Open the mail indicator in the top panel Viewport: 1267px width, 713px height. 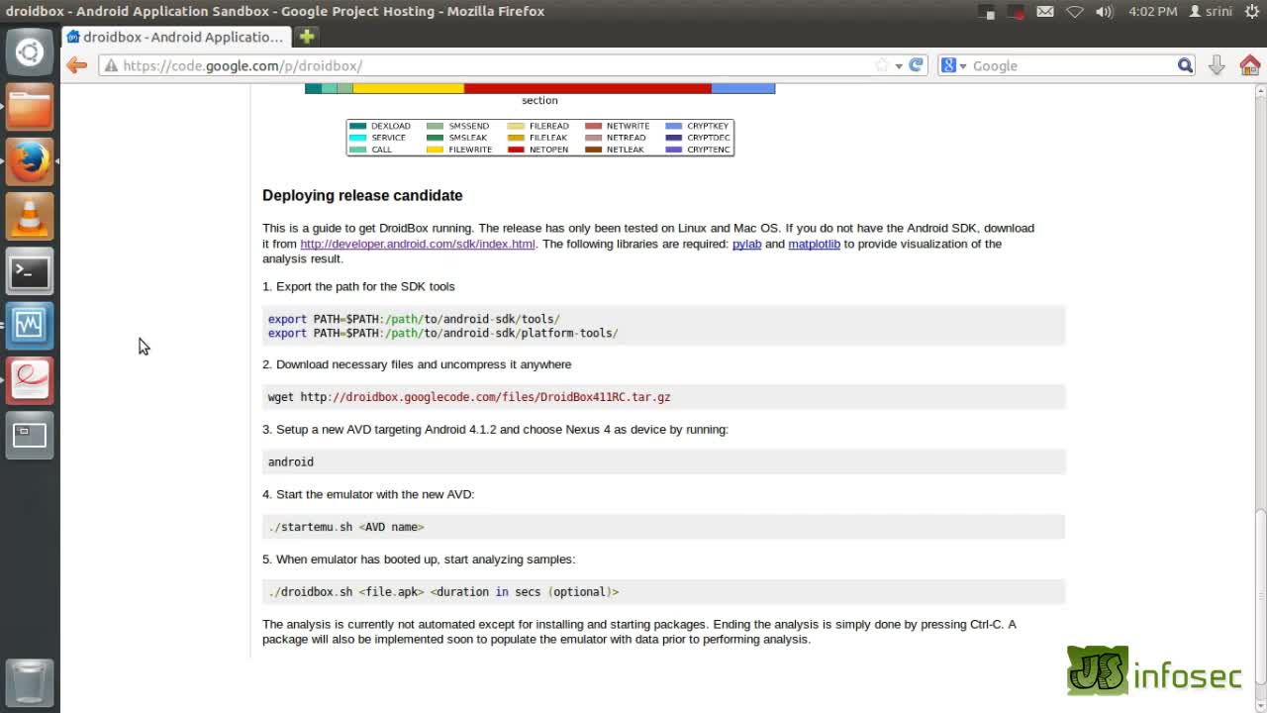pyautogui.click(x=1045, y=12)
